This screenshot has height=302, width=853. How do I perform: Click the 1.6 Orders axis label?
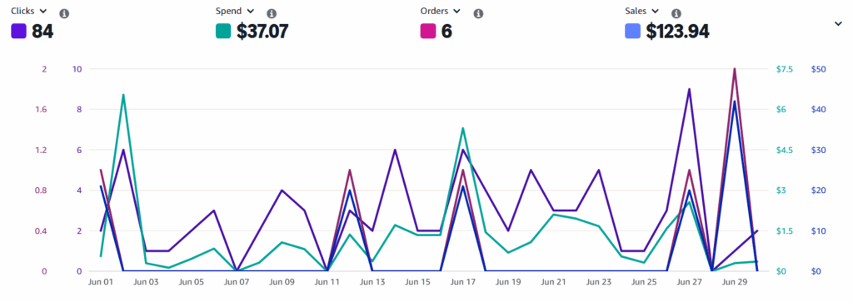41,109
